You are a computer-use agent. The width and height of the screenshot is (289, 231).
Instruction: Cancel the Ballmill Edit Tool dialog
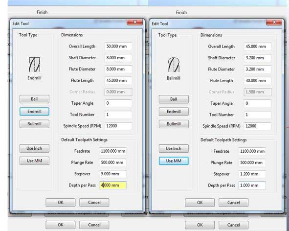[x=233, y=203]
